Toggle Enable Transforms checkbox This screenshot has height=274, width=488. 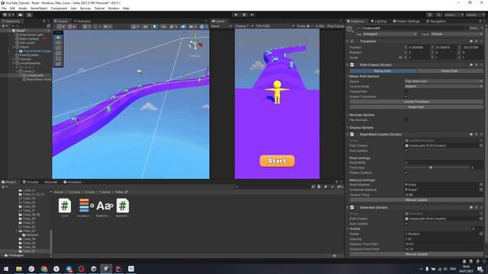(406, 97)
